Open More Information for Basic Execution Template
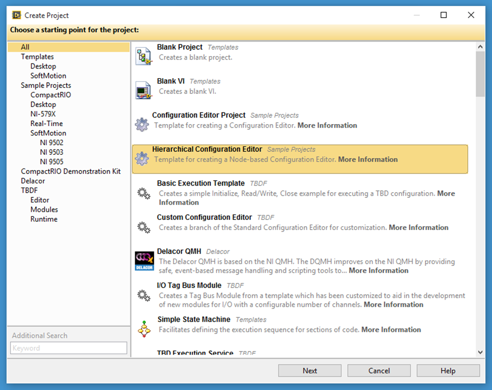The width and height of the screenshot is (492, 390). point(446,194)
